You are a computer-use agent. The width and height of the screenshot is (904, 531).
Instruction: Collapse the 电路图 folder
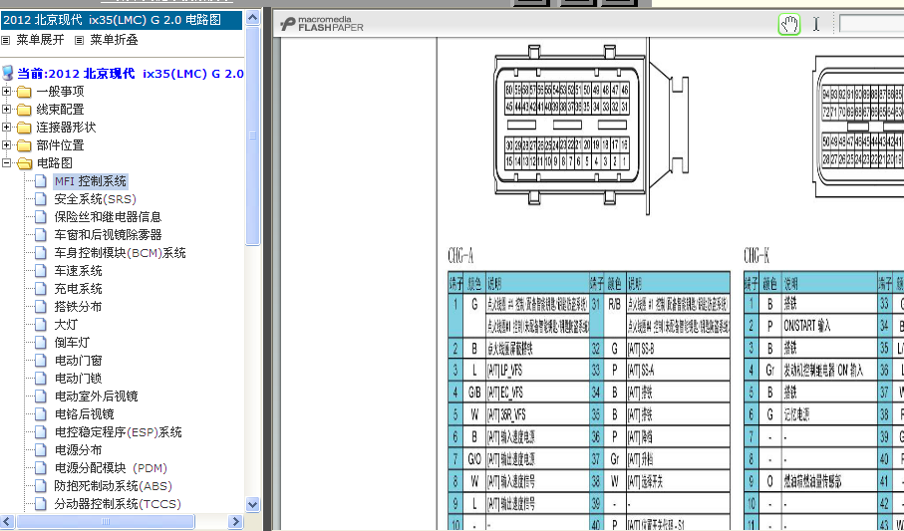click(x=6, y=163)
